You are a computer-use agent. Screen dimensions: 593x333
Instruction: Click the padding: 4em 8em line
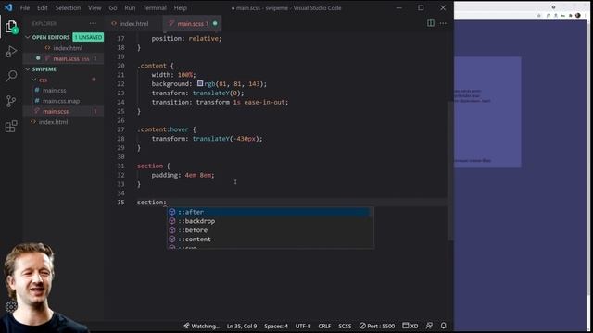pos(183,175)
